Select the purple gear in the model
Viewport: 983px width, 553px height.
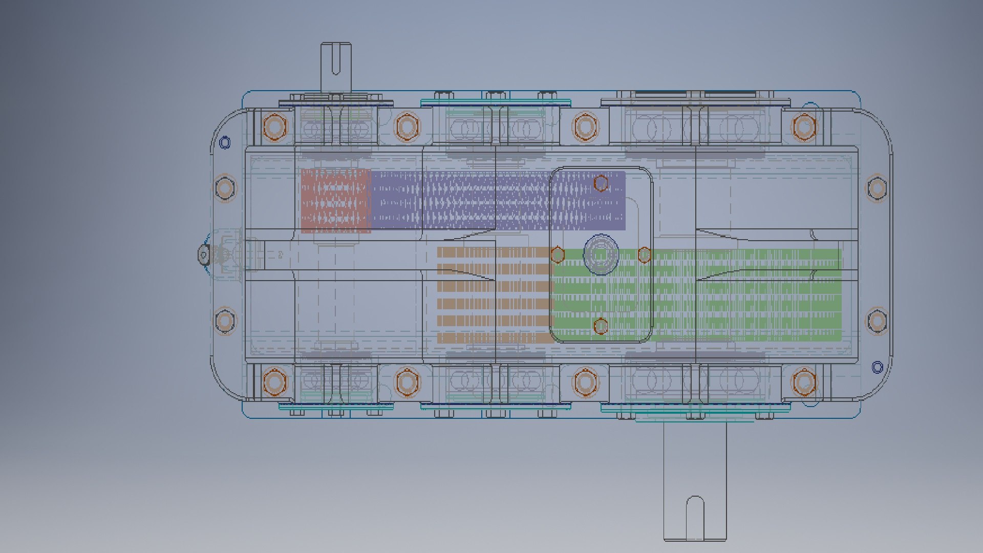(498, 200)
